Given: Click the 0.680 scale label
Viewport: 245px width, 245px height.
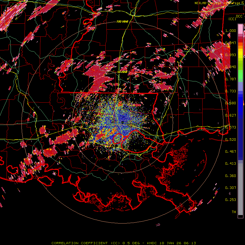Looking at the screenshot, I should [231, 103].
